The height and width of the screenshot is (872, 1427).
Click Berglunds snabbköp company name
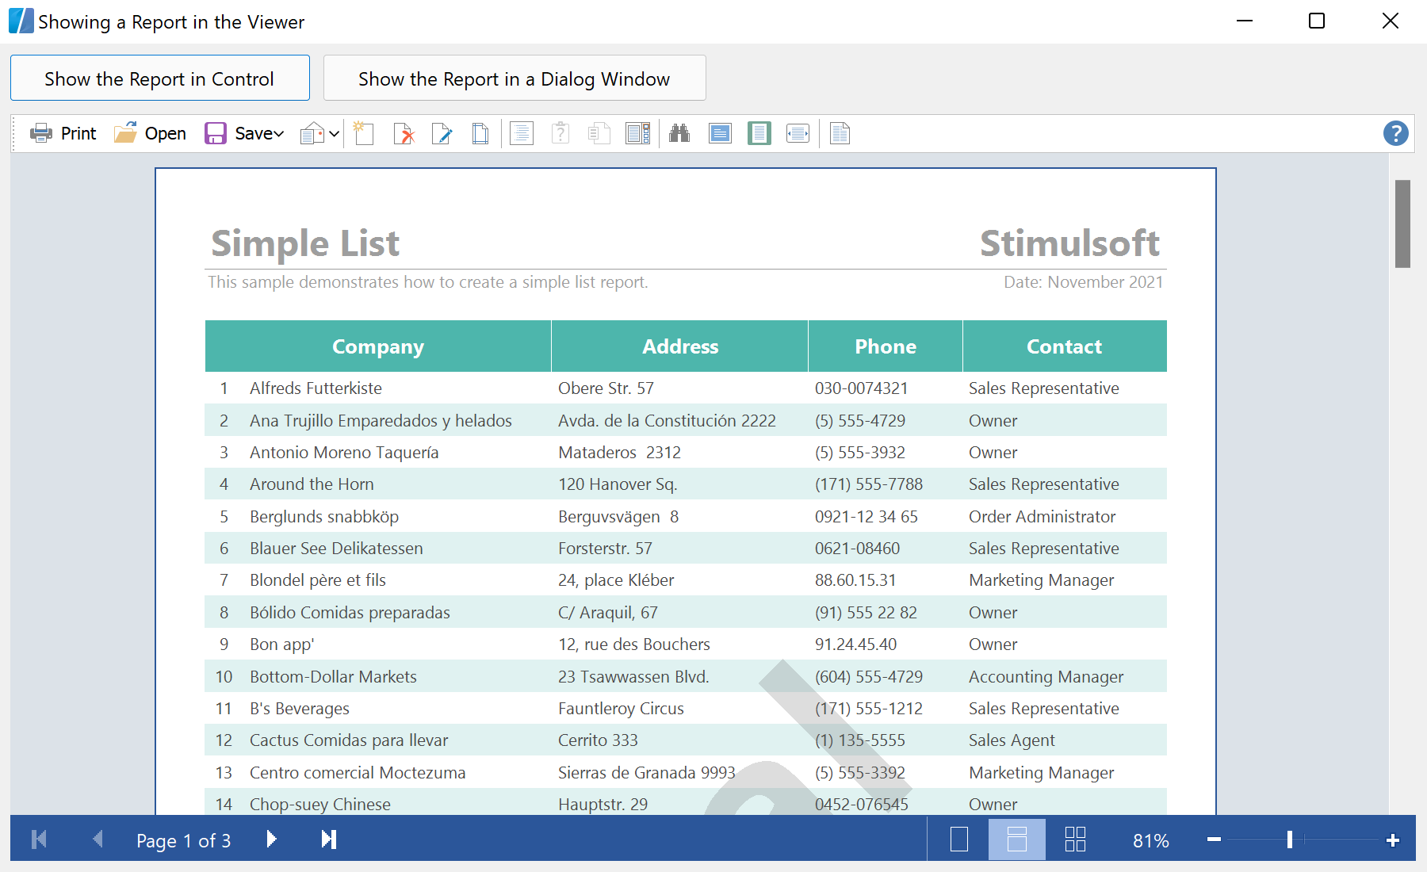[x=324, y=517]
